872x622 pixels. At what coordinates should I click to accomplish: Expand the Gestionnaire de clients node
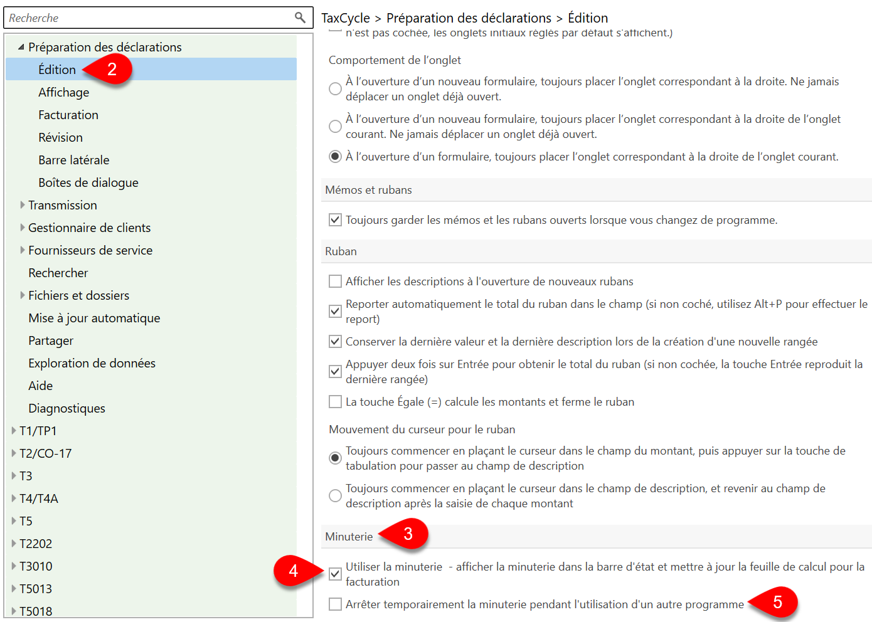pyautogui.click(x=23, y=228)
